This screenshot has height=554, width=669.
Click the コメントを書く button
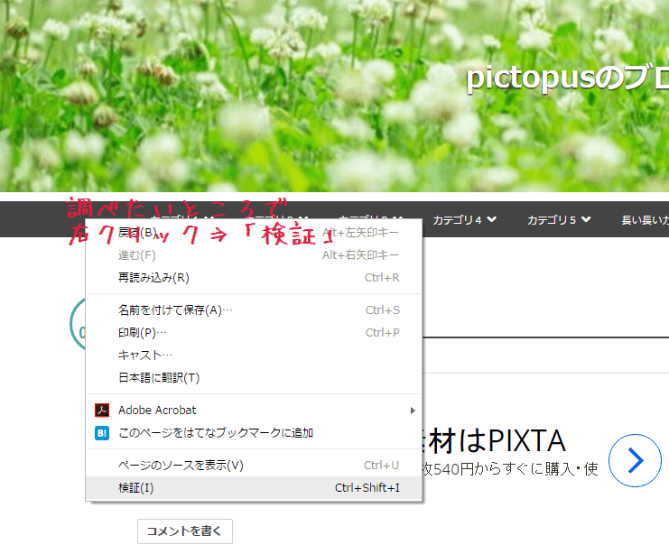185,531
